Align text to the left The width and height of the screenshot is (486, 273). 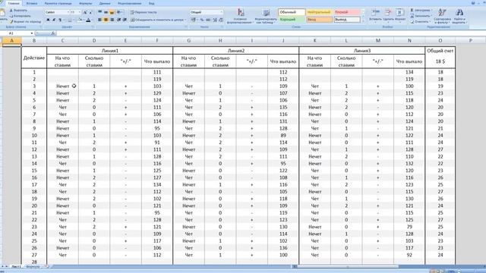click(99, 20)
